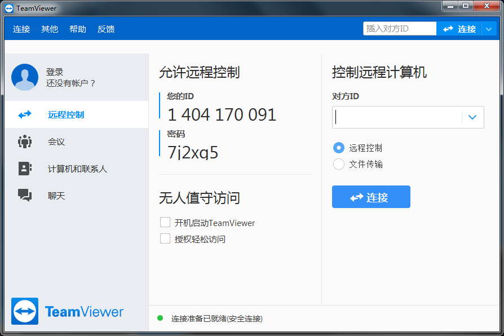504x336 pixels.
Task: Minimize the TeamViewer window
Action: [x=450, y=6]
